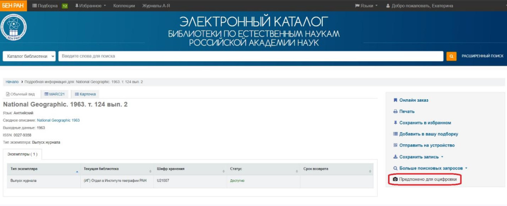This screenshot has width=507, height=206.
Task: Expand the Языки language menu
Action: click(x=366, y=6)
